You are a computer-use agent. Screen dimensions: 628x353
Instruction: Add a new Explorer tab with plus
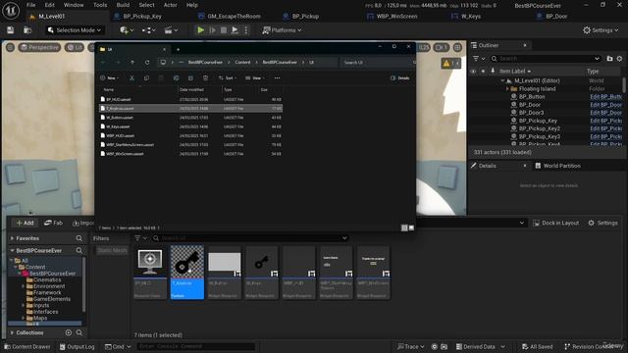pyautogui.click(x=179, y=49)
